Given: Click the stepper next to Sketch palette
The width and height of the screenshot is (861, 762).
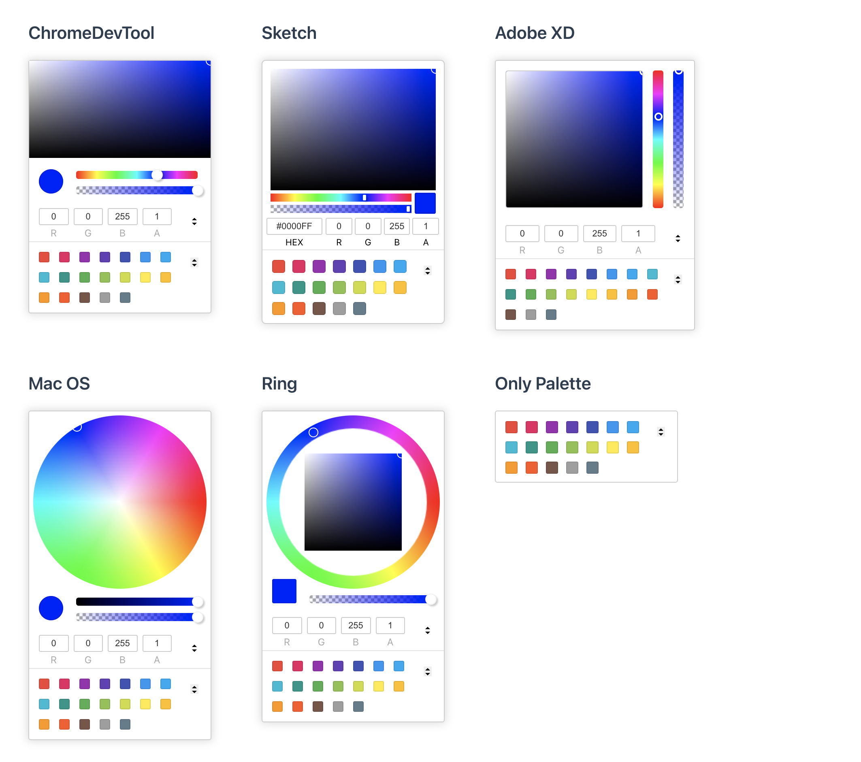Looking at the screenshot, I should click(x=428, y=270).
